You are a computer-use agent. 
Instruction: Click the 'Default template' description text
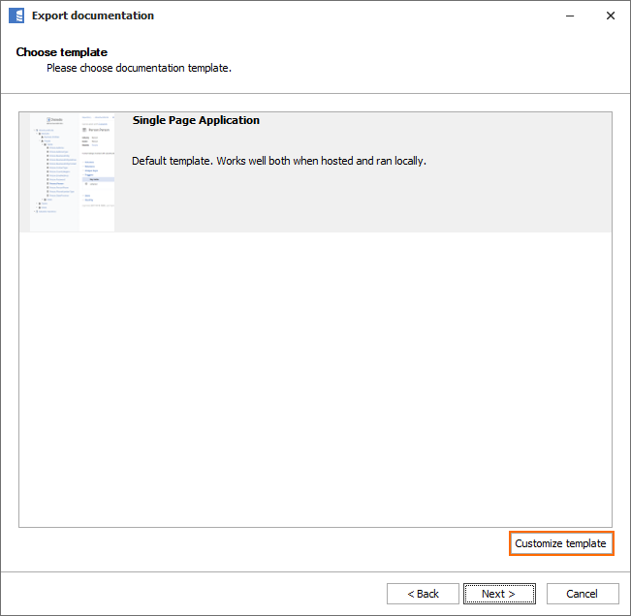(x=279, y=161)
